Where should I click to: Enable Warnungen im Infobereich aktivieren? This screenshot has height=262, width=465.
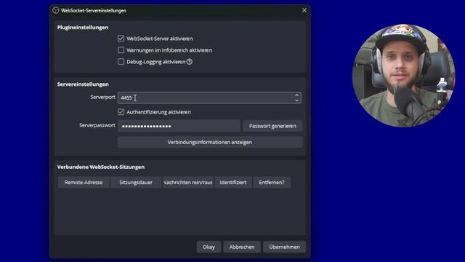(x=121, y=50)
